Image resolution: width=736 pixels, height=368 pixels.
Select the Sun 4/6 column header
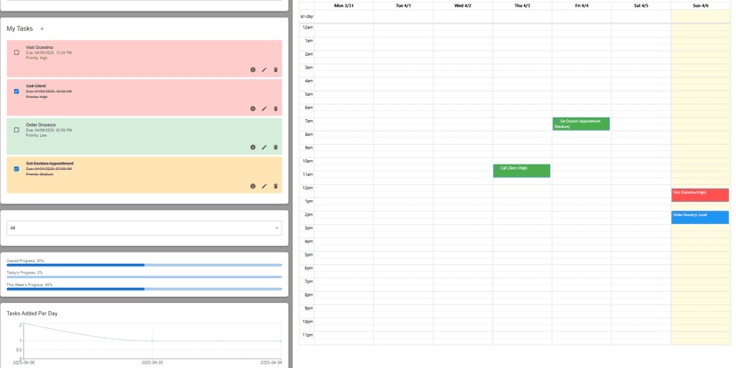700,5
